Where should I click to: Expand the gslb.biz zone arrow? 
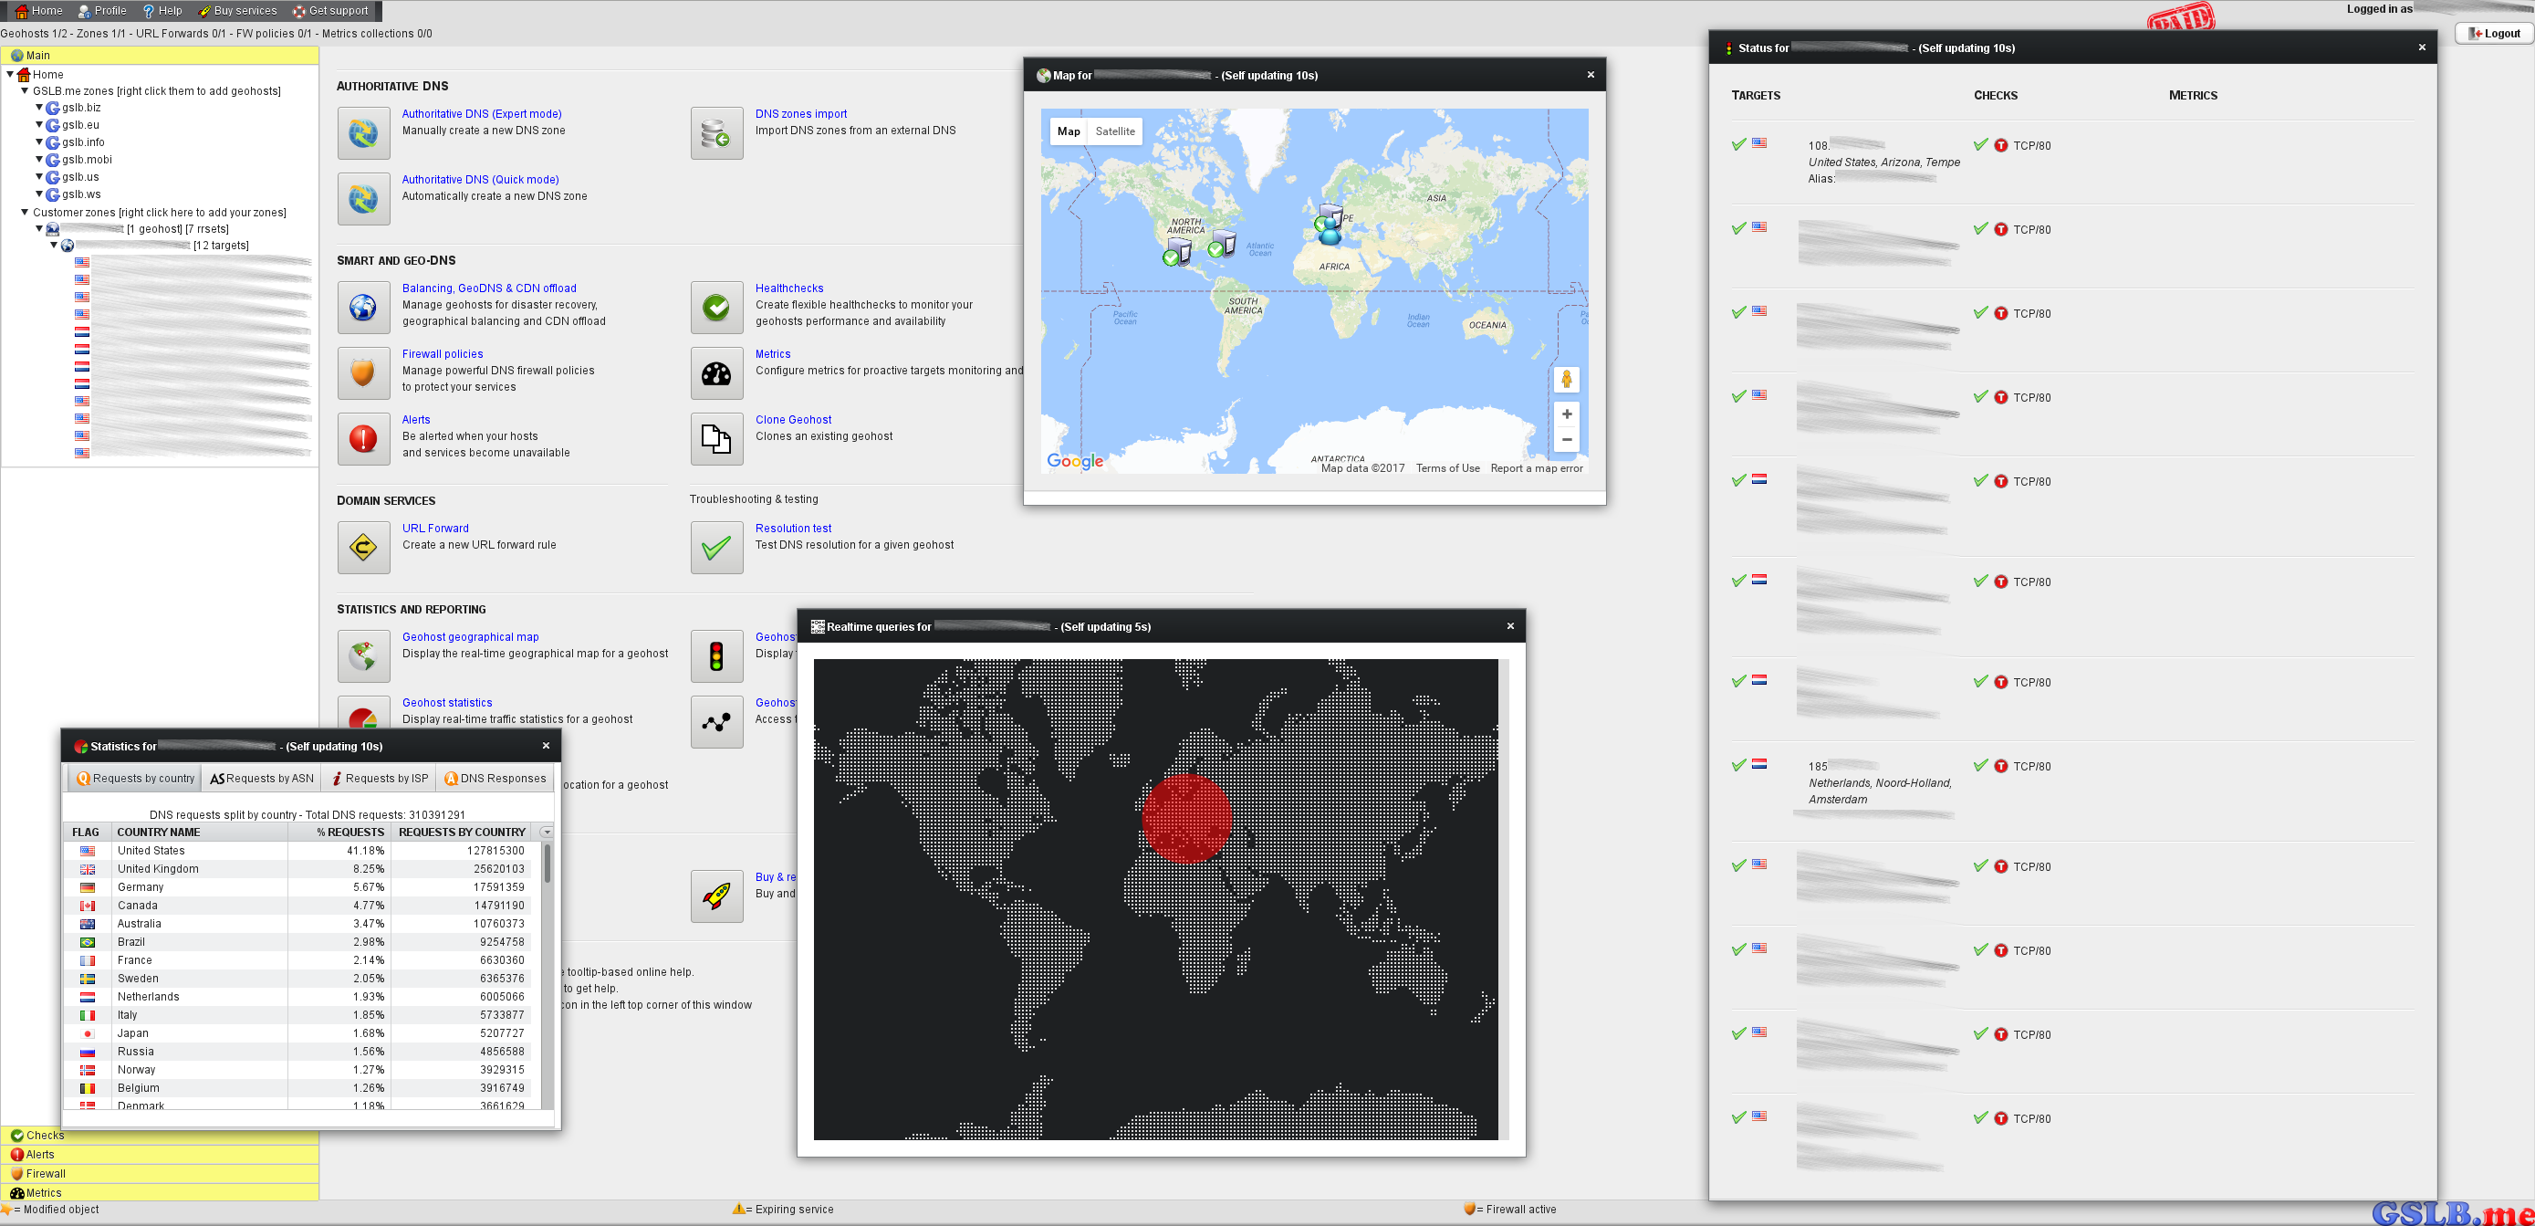coord(39,108)
